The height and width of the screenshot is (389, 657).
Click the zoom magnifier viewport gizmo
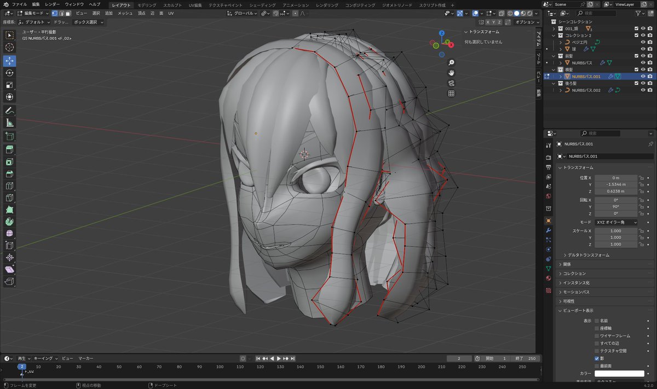point(451,63)
